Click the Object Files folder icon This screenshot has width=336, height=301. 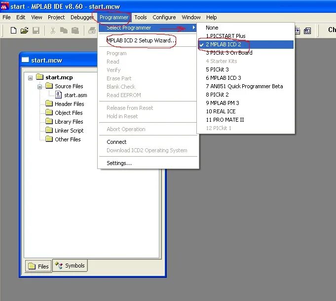pos(49,112)
